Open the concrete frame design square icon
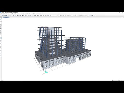 (90, 16)
